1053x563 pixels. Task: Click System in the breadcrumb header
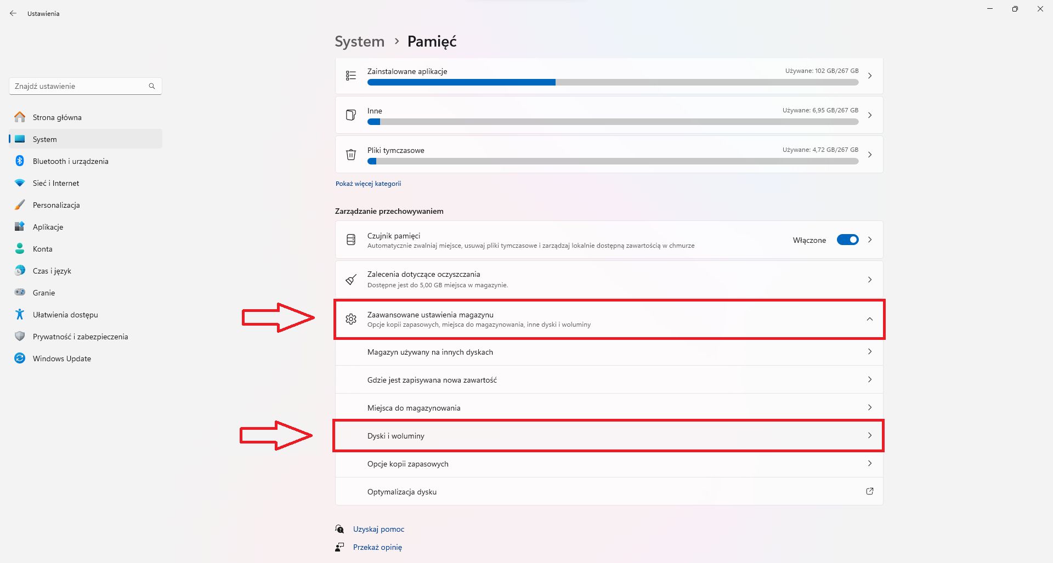click(359, 41)
